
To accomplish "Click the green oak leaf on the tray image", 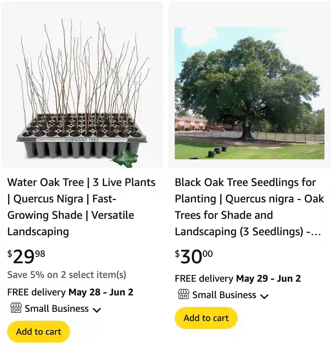I will click(125, 159).
